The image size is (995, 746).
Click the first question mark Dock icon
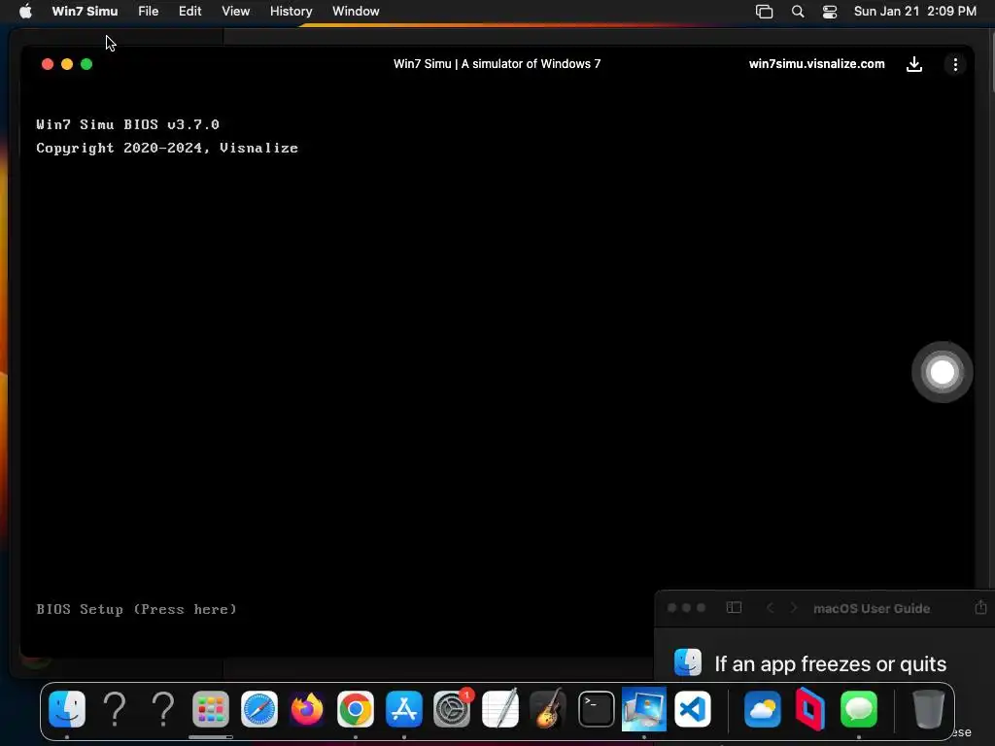tap(115, 708)
